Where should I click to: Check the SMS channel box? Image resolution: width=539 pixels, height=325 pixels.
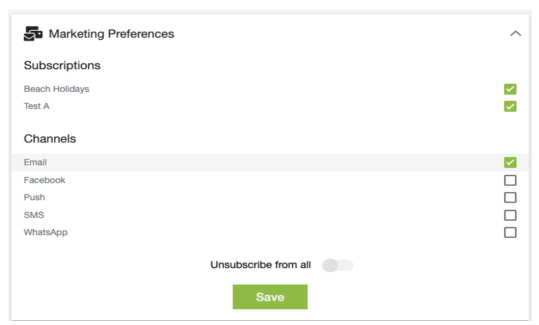[510, 215]
